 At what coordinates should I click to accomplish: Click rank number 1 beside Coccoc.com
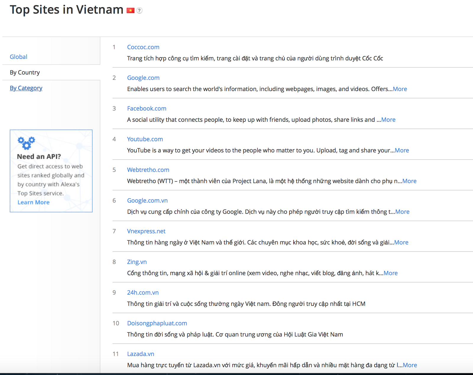coord(114,47)
